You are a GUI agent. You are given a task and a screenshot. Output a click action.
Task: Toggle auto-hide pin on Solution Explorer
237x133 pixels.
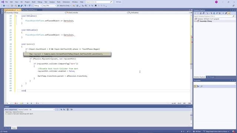tap(233, 10)
